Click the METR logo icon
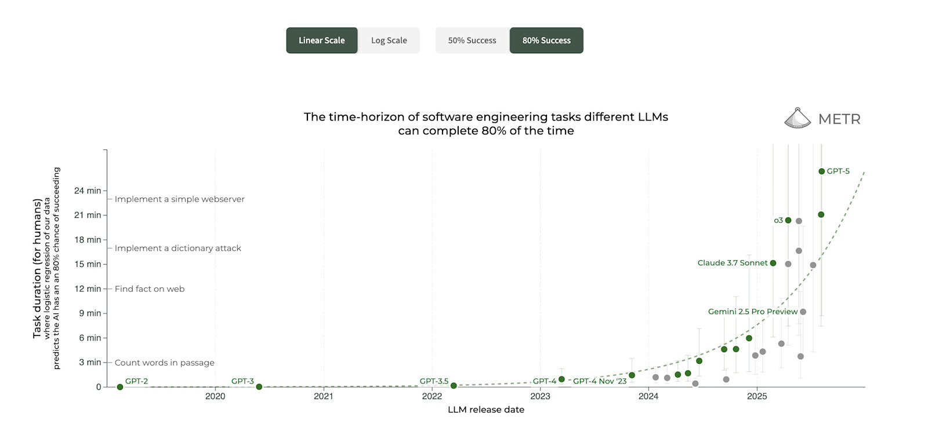 click(797, 118)
